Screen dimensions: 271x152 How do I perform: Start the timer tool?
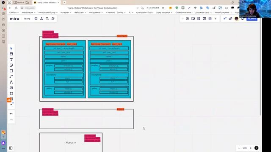[x=187, y=19]
